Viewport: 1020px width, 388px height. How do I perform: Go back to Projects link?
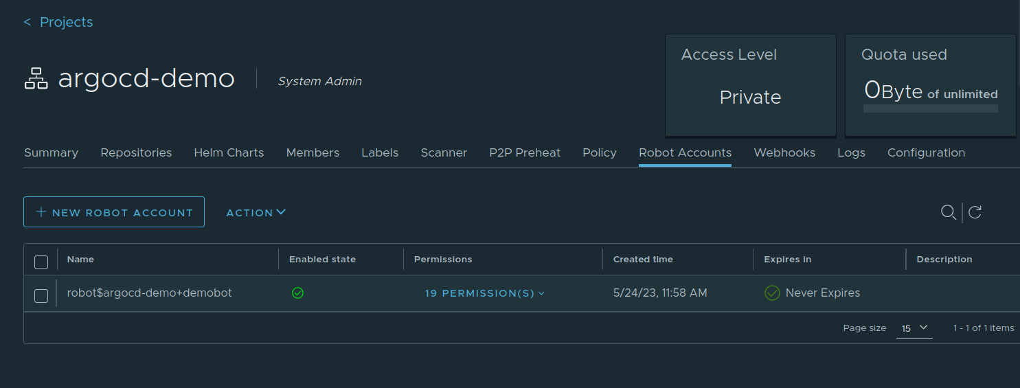(x=58, y=22)
